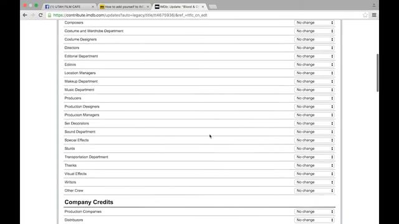Open the Production Companies dropdown
399x224 pixels.
coord(314,212)
